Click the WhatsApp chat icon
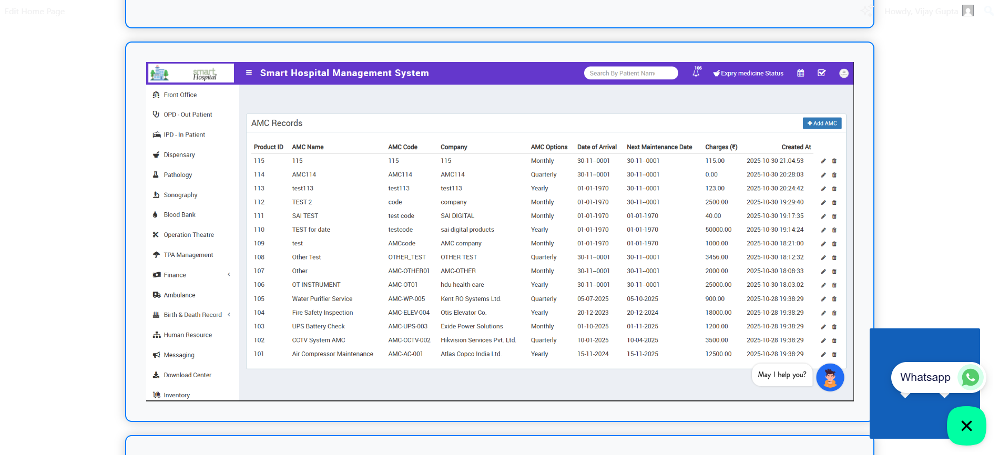The width and height of the screenshot is (999, 455). (x=970, y=377)
